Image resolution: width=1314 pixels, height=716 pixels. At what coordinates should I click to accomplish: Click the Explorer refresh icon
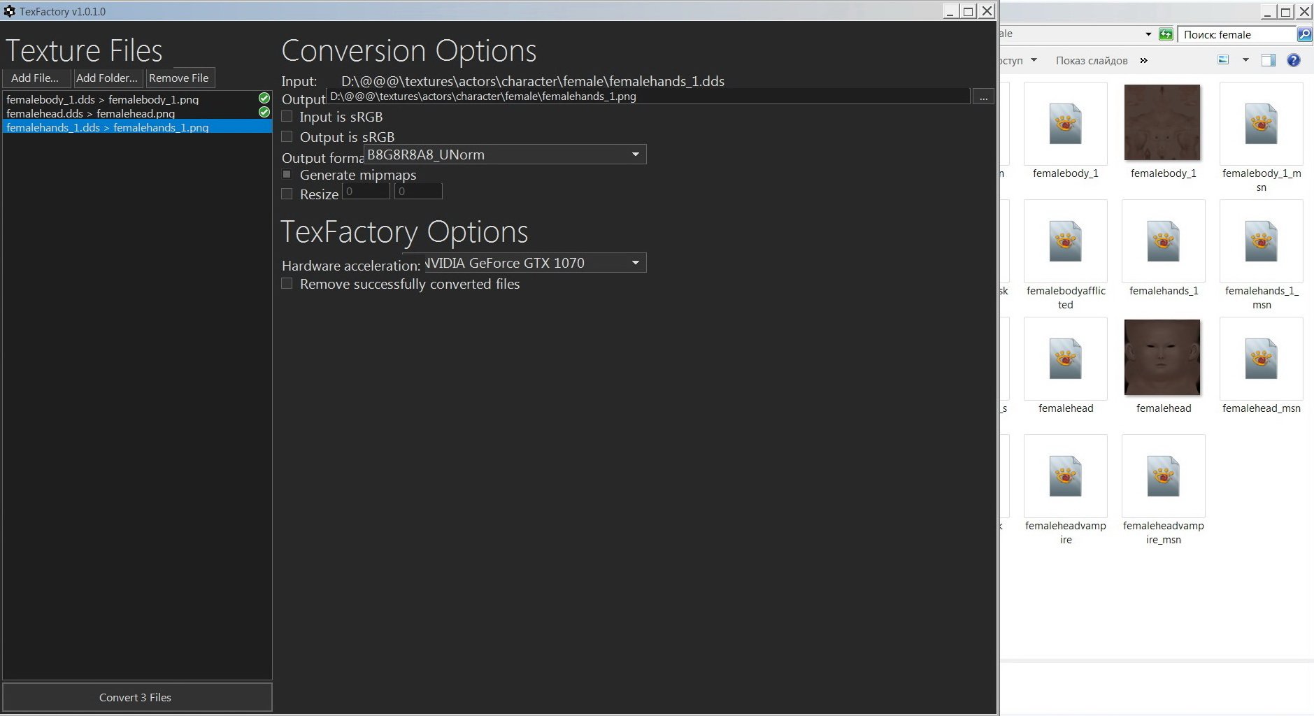tap(1166, 34)
